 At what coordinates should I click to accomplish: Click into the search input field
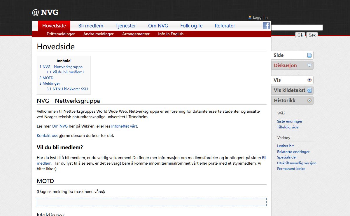[x=297, y=27]
